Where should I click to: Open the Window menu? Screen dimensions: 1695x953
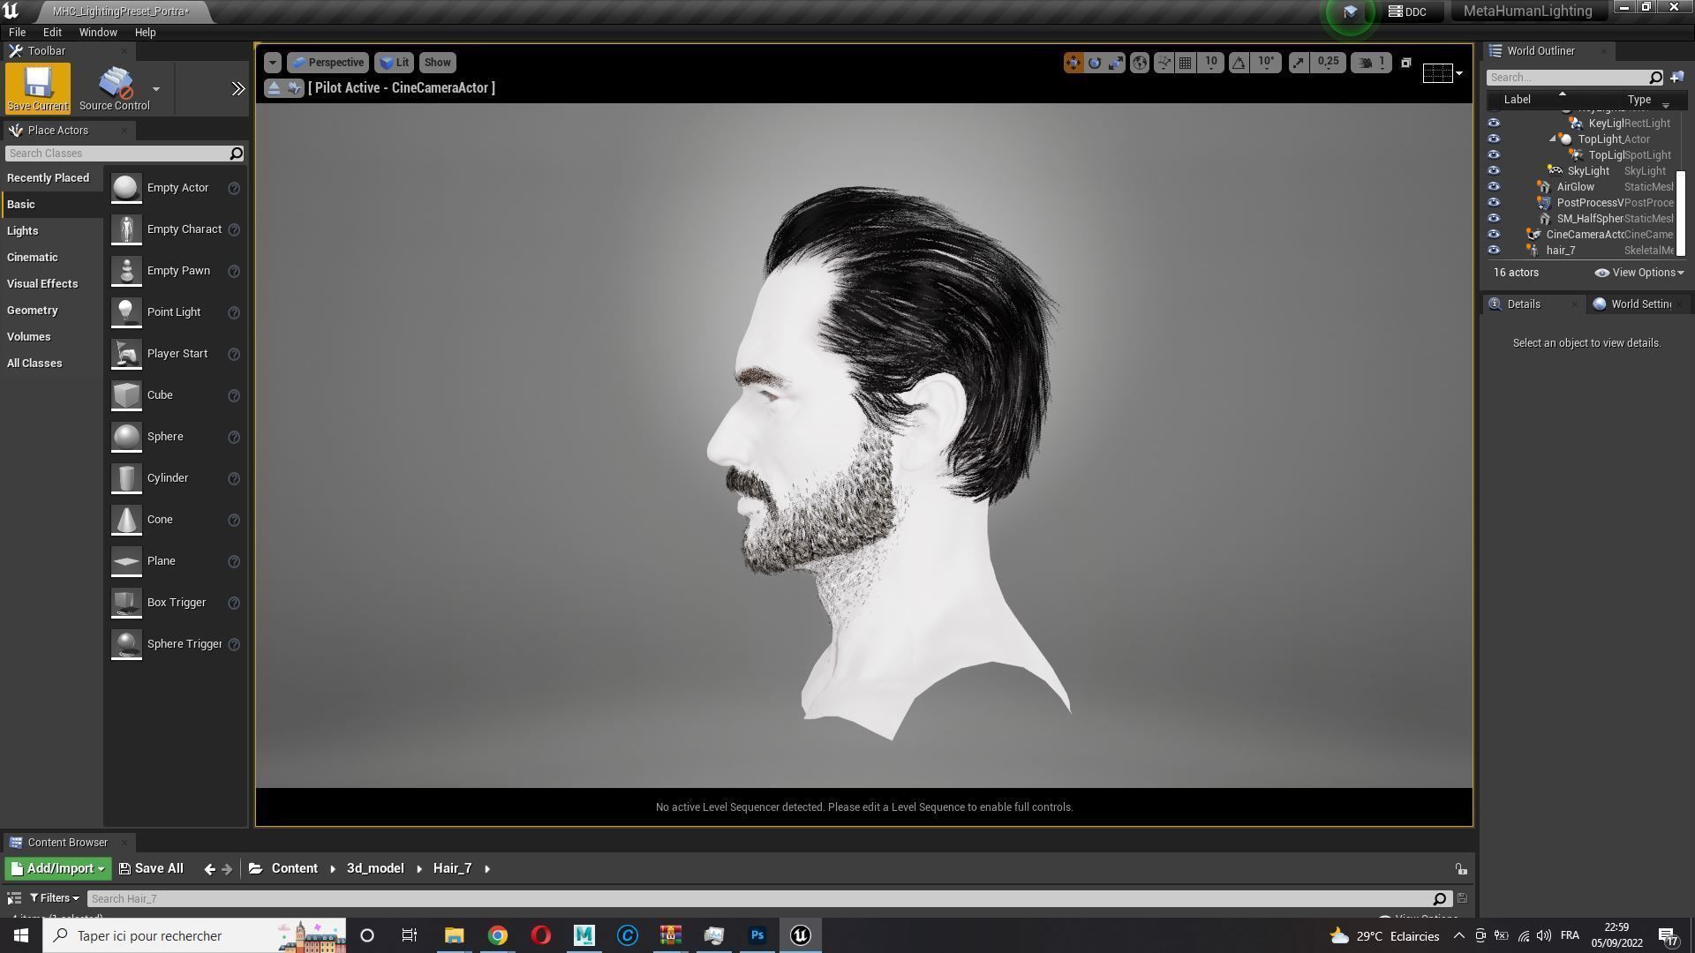[97, 33]
